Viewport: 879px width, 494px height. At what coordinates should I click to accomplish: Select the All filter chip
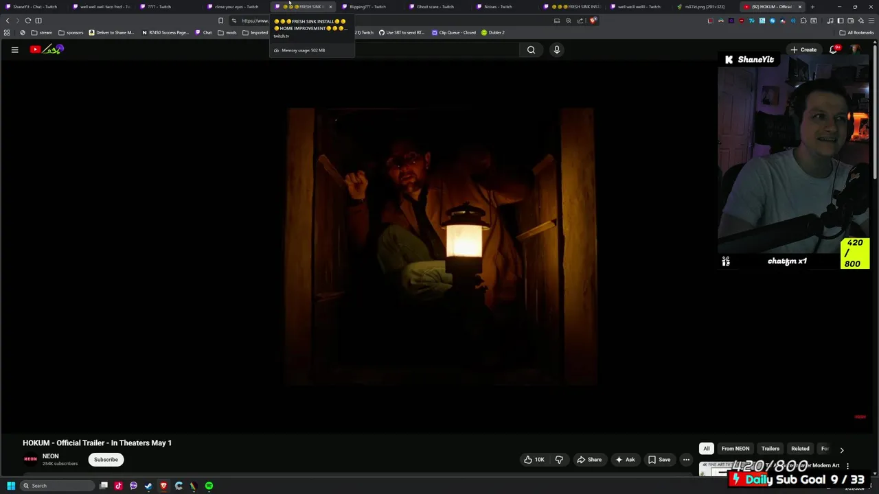point(706,449)
